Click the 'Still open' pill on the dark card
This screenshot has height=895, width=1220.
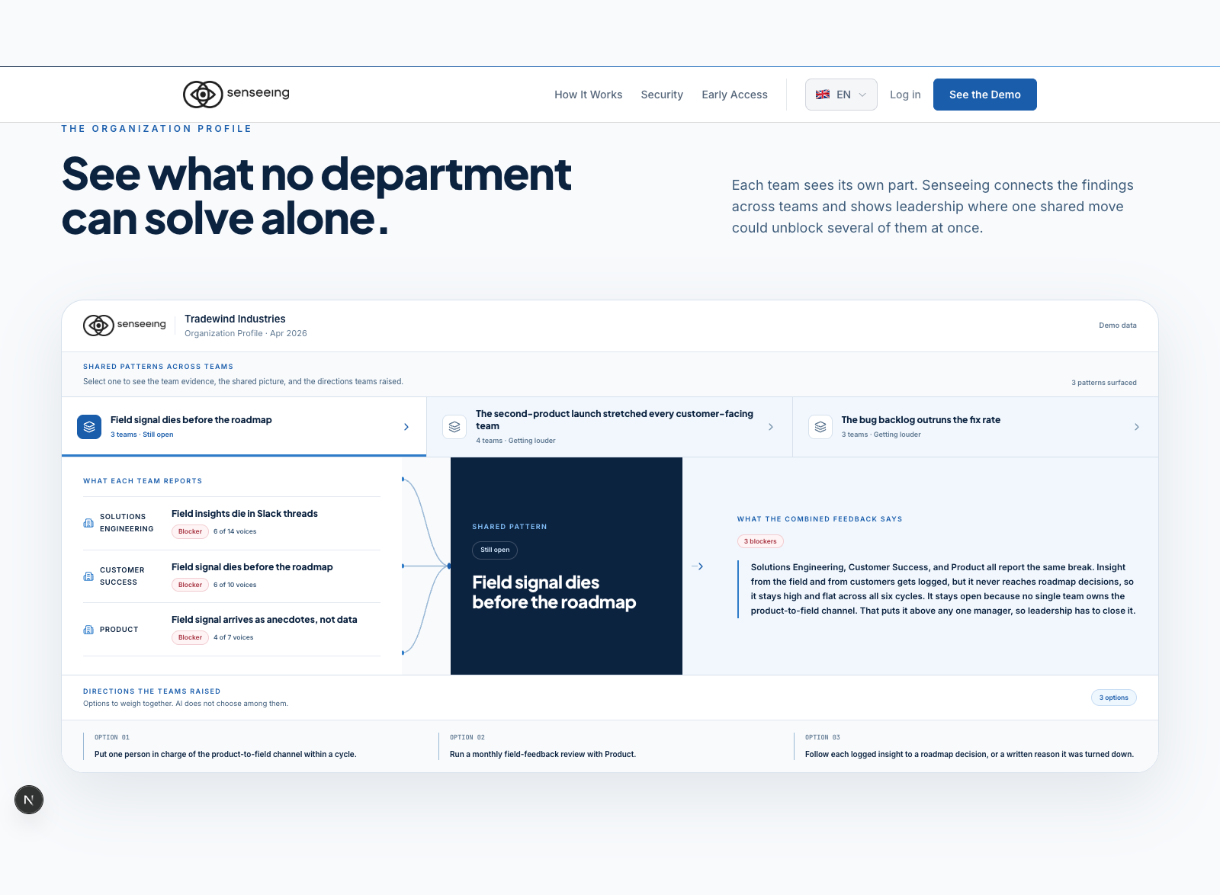[495, 550]
